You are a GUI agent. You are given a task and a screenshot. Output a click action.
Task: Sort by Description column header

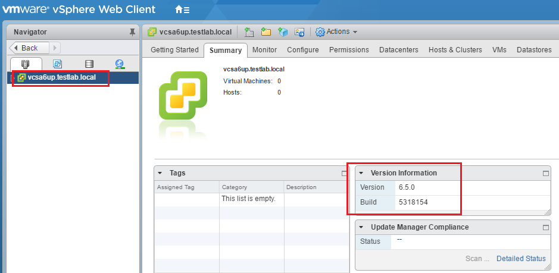pyautogui.click(x=317, y=187)
